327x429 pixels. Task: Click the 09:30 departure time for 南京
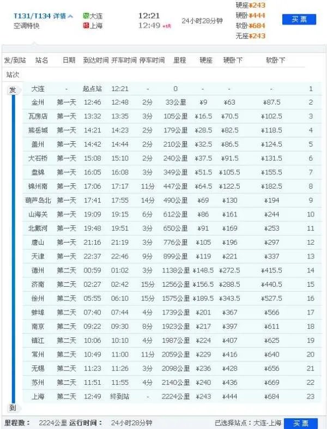click(120, 327)
